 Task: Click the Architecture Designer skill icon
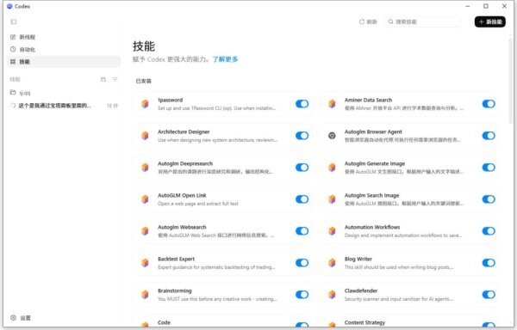pyautogui.click(x=145, y=136)
